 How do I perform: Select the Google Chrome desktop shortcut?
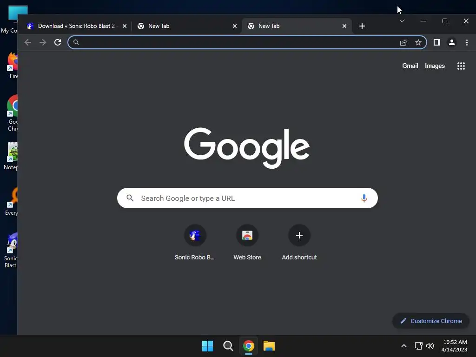tap(12, 113)
